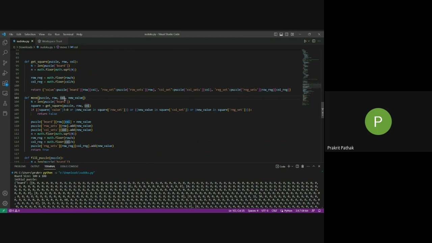Switch to the Problems panel tab

point(20,166)
